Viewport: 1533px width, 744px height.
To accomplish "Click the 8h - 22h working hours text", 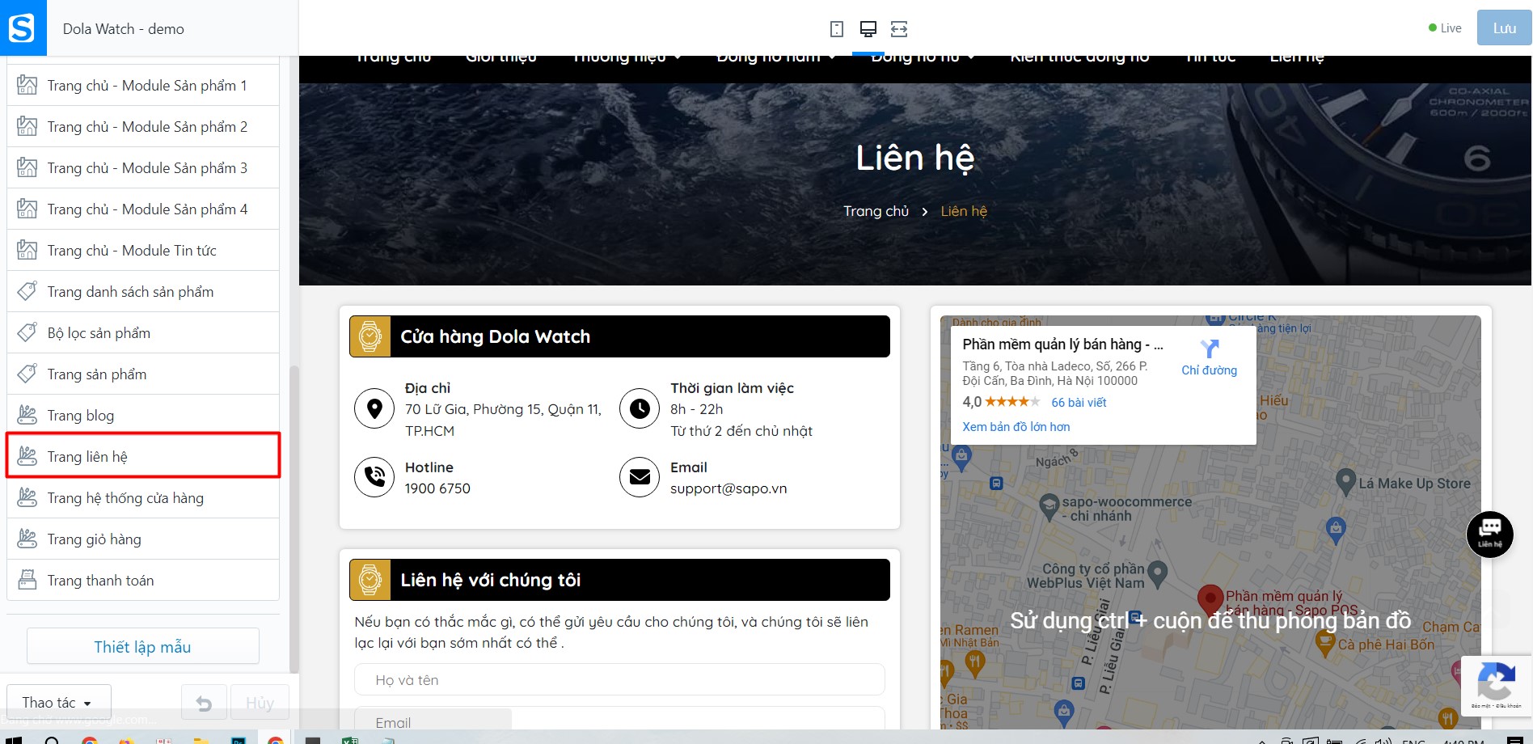I will tap(697, 409).
